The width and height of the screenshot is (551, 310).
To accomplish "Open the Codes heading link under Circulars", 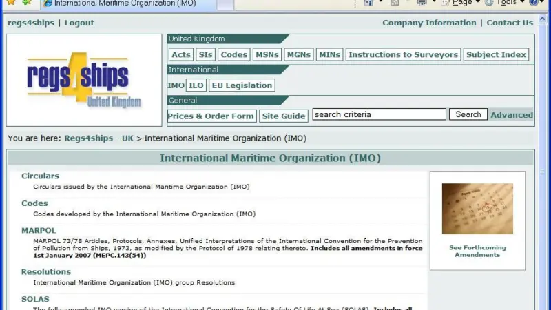I will (34, 203).
